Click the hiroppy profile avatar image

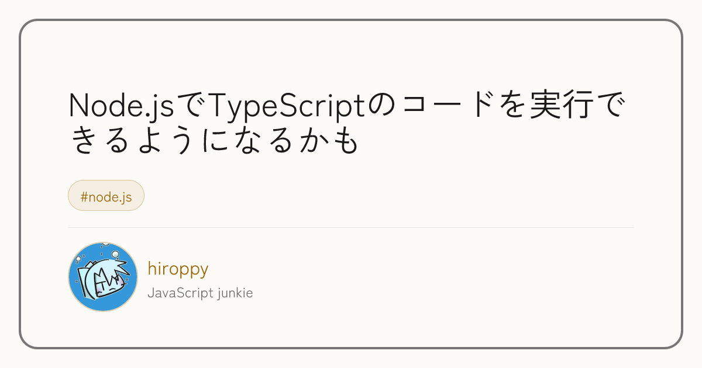(103, 277)
